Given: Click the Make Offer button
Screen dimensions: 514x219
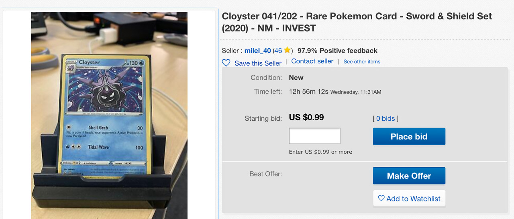Looking at the screenshot, I should (409, 176).
